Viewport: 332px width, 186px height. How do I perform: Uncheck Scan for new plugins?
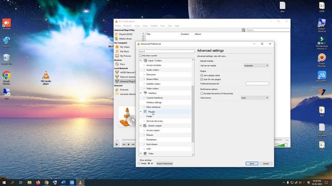[x=202, y=80]
